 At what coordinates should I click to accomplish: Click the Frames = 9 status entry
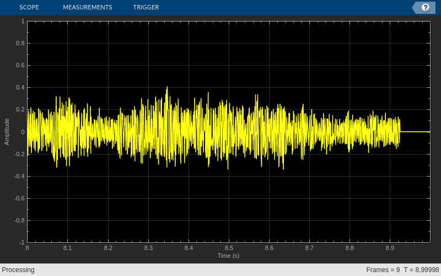click(x=383, y=270)
